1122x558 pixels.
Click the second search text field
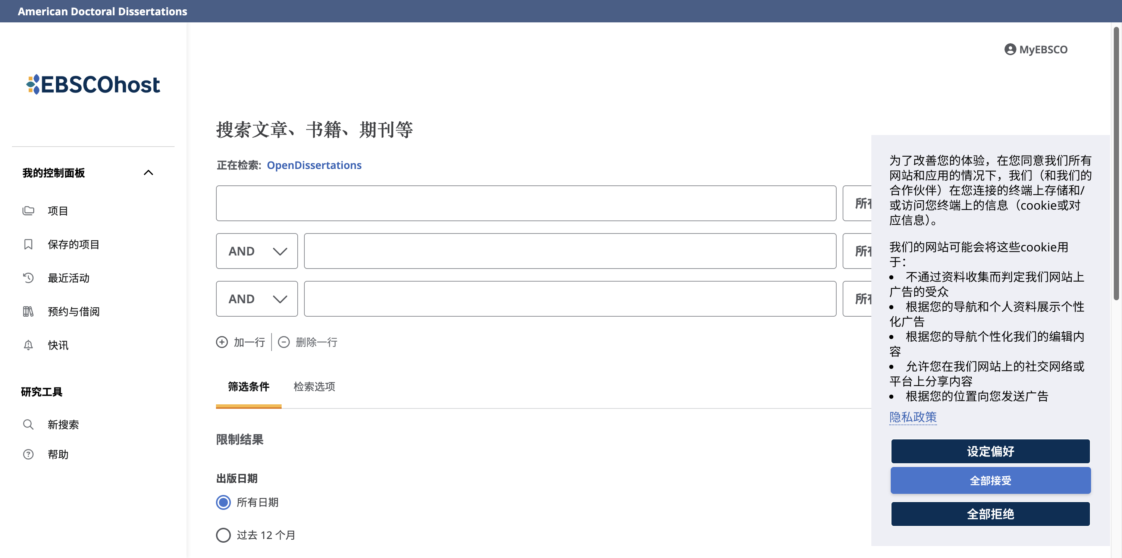570,251
